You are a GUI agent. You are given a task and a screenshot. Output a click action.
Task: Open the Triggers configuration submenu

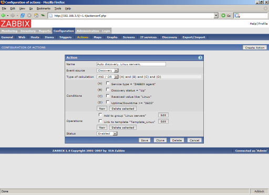(x=65, y=37)
